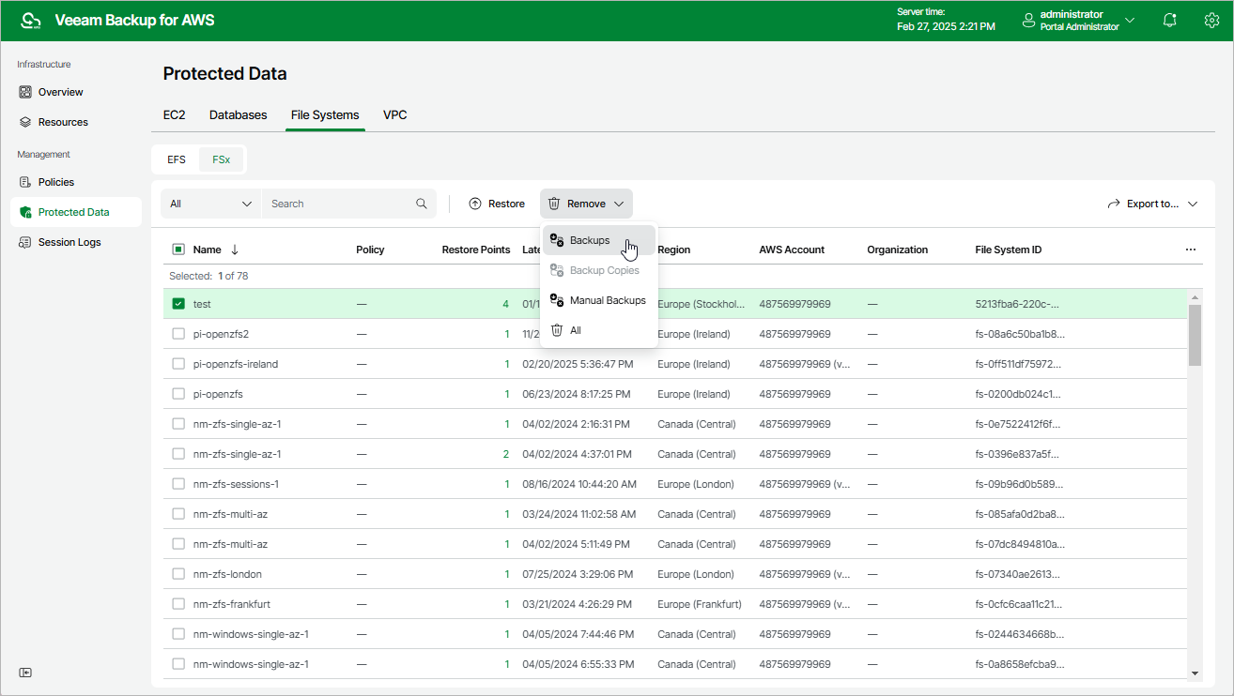Toggle the select-all header checkbox
This screenshot has width=1234, height=696.
(178, 250)
